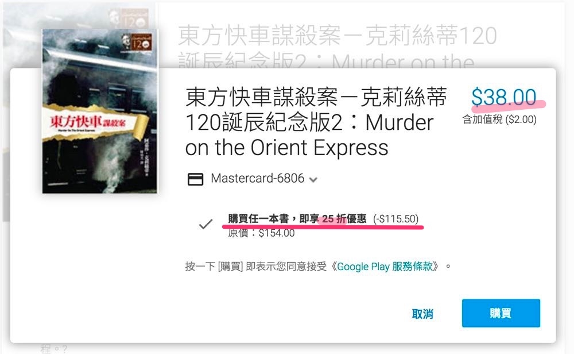The image size is (574, 354).
Task: Click the Murder on the Orient Express title line
Action: pos(309,135)
